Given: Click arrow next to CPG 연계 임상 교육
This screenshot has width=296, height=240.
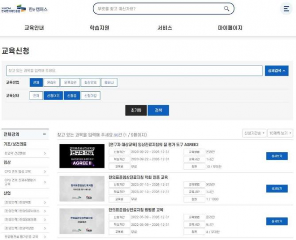Looking at the screenshot, I should point(44,172).
